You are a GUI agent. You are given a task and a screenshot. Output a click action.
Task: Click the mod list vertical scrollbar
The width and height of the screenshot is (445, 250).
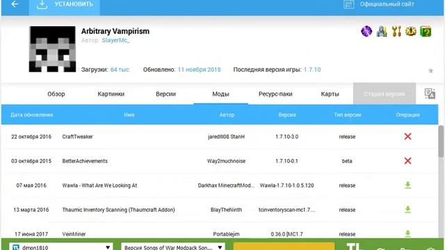(x=441, y=141)
